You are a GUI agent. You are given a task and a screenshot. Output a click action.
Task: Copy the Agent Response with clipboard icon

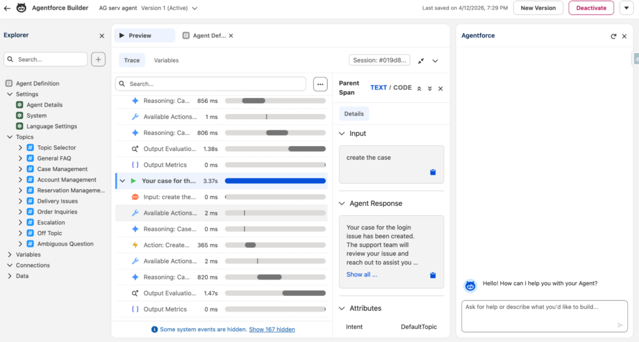tap(432, 275)
